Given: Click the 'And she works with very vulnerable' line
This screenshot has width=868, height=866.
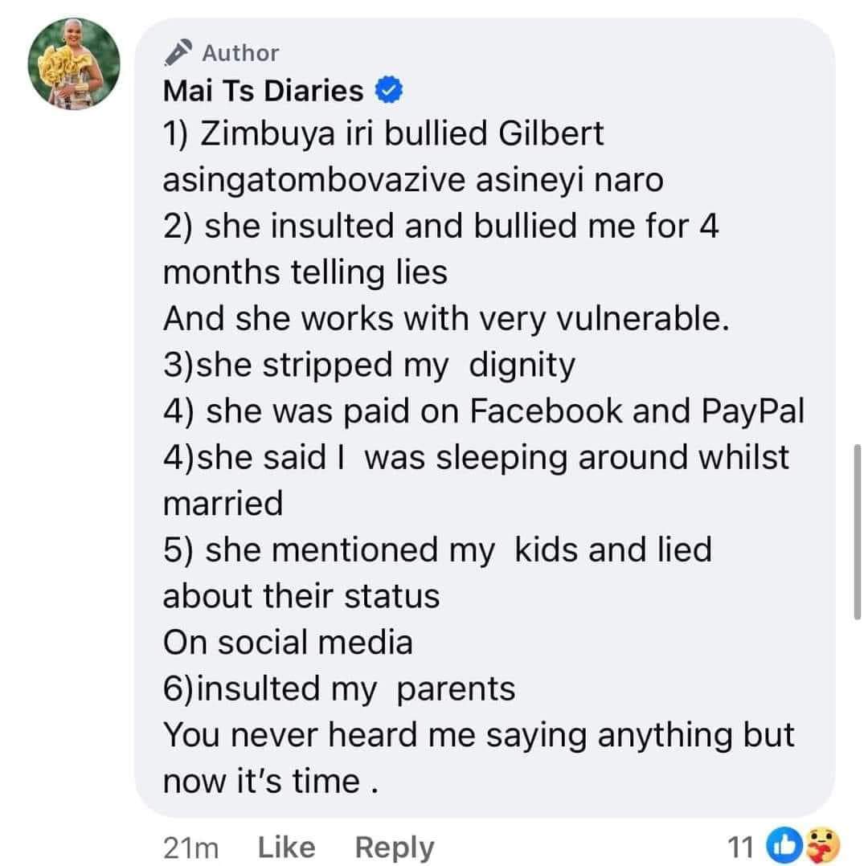Looking at the screenshot, I should pyautogui.click(x=446, y=319).
